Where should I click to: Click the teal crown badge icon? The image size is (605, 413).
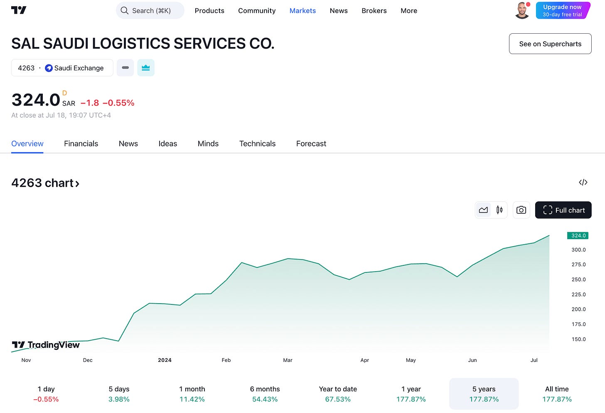point(146,68)
